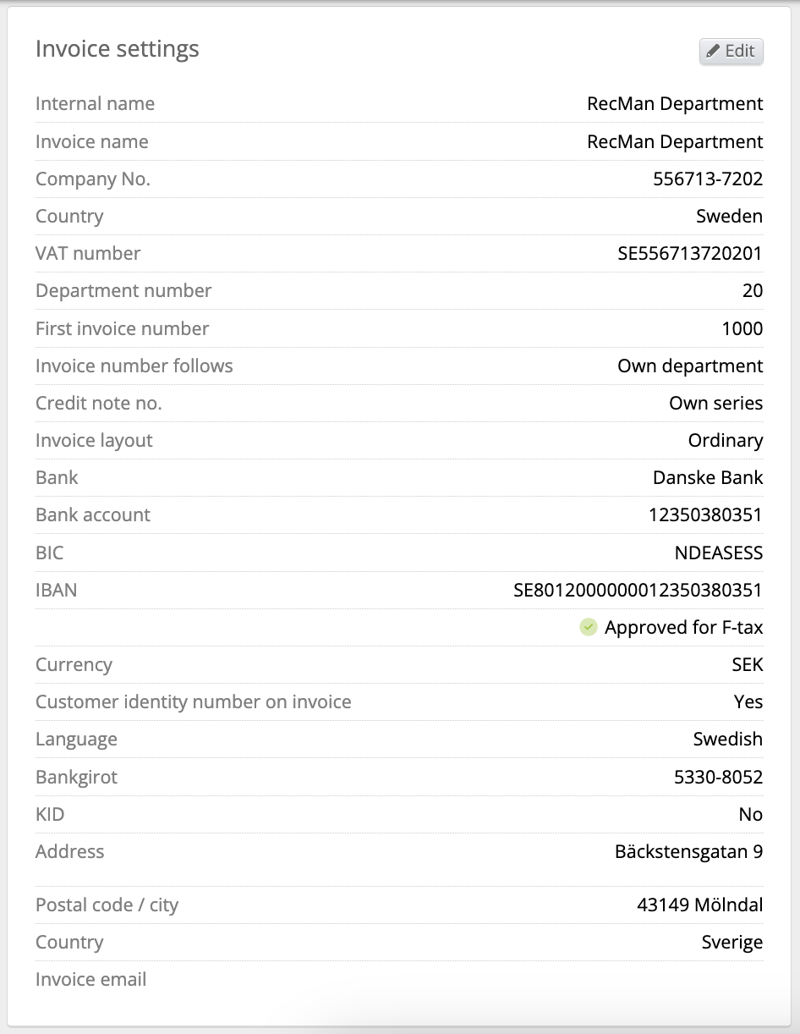Click the address Bäckstensgatan 9
Screen dimensions: 800x1034
688,852
